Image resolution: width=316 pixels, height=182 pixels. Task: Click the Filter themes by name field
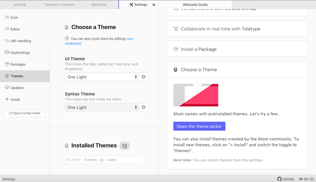pyautogui.click(x=104, y=160)
